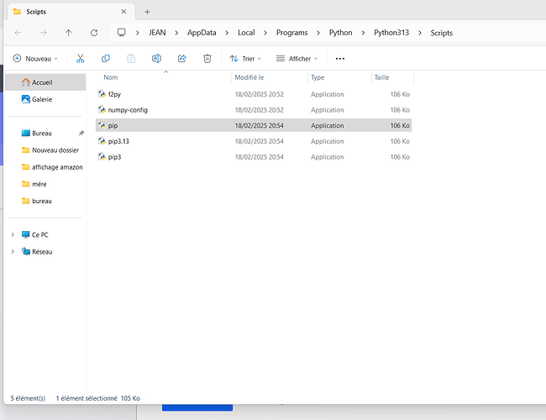The image size is (546, 420).
Task: Click the PC monitor icon in address bar
Action: point(121,33)
